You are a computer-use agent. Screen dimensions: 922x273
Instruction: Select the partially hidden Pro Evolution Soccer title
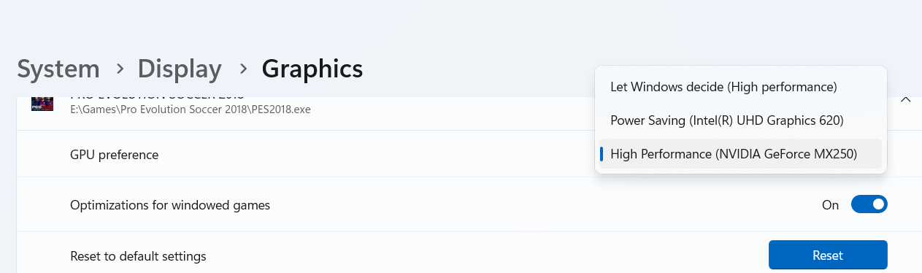(x=157, y=98)
